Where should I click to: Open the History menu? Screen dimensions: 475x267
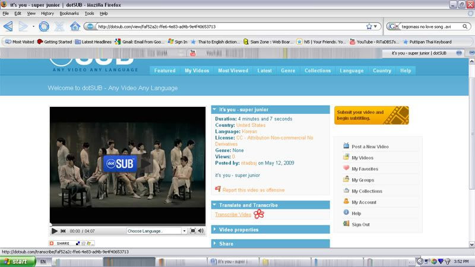point(47,13)
